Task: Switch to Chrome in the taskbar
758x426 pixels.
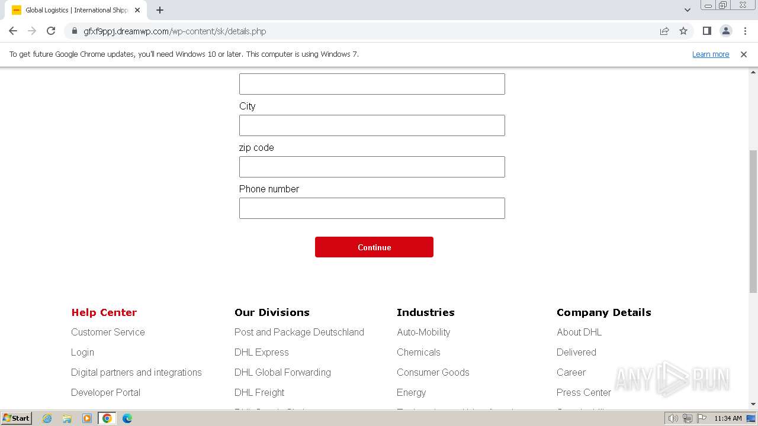Action: tap(107, 418)
